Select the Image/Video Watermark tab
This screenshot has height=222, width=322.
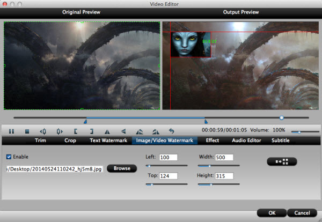click(x=165, y=140)
